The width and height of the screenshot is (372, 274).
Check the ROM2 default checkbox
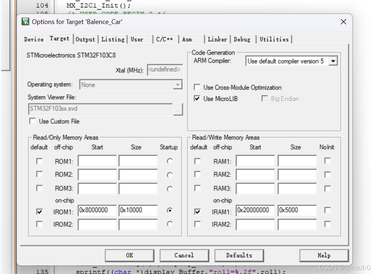(x=39, y=174)
